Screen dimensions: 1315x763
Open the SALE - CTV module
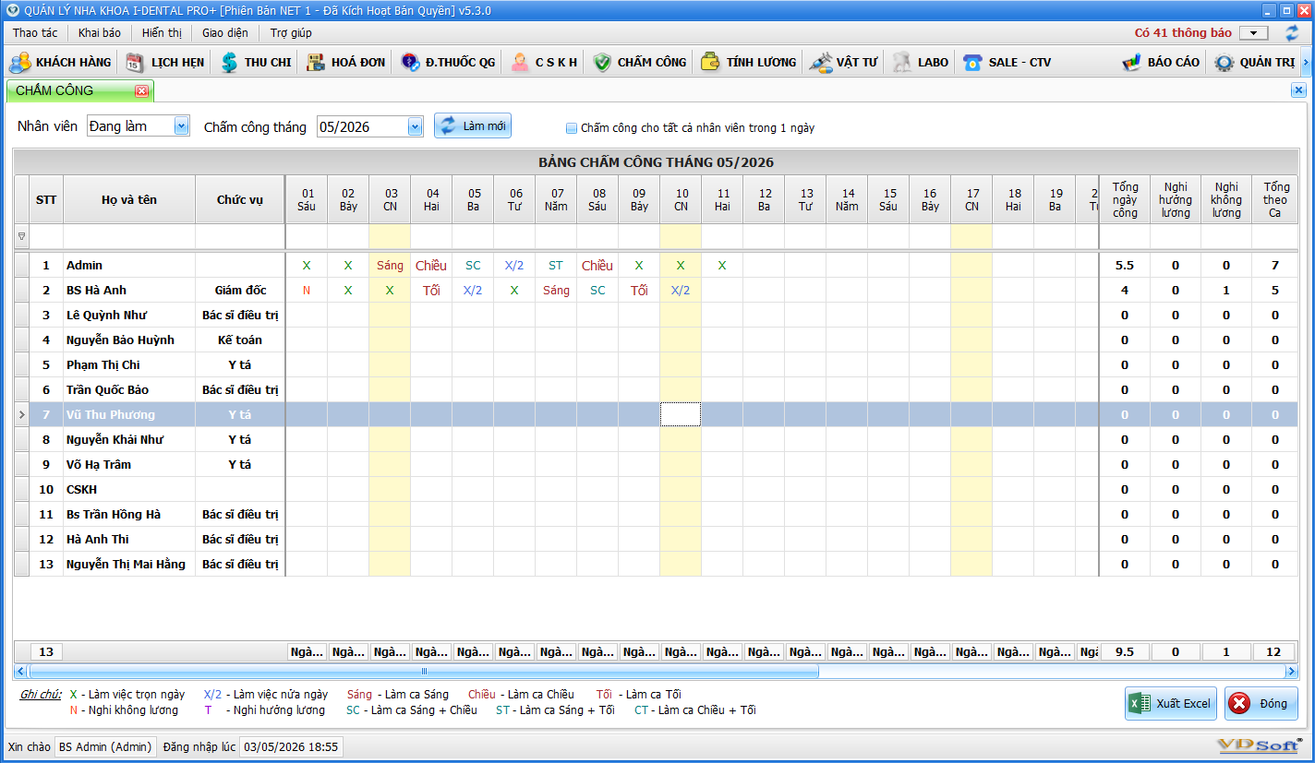[1007, 62]
